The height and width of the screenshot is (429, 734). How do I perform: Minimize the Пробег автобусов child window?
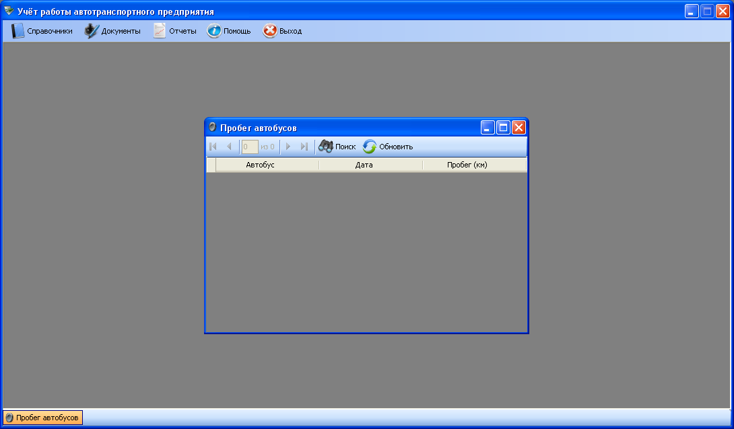(488, 128)
